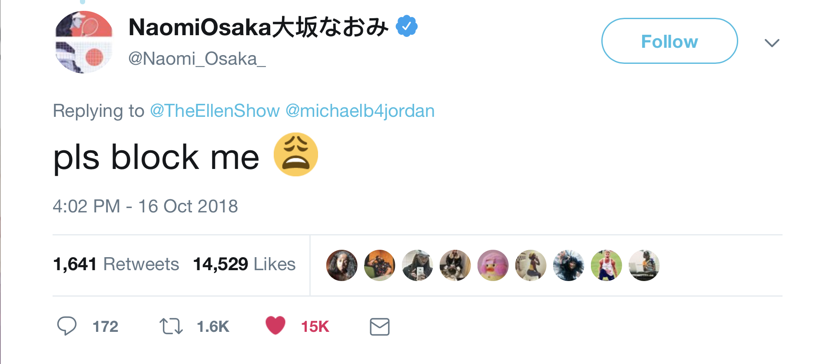Open Naomi Osaka's profile picture
829x364 pixels.
[83, 42]
